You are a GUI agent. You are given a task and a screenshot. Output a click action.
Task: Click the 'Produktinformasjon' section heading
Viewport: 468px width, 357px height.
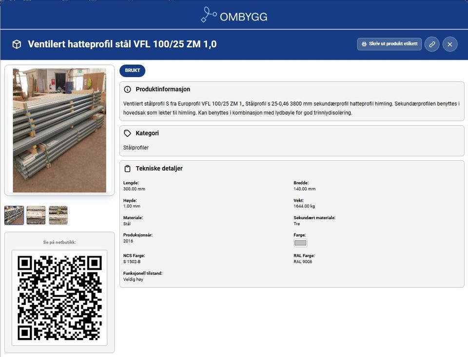[x=163, y=89]
